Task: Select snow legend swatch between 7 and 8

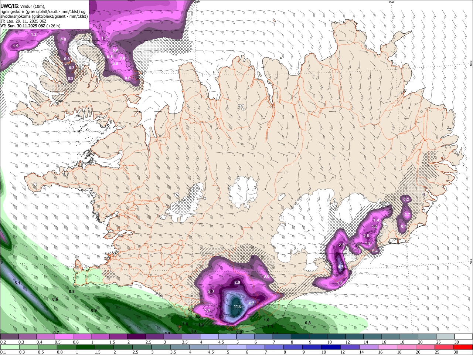Action: (282, 337)
